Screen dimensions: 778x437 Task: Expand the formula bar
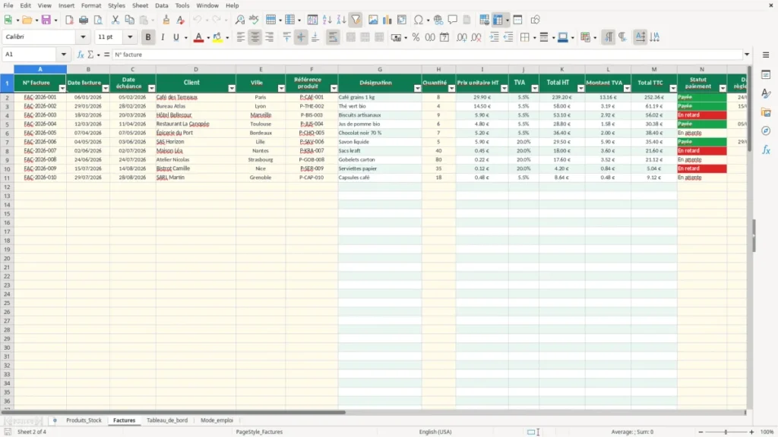coord(747,55)
